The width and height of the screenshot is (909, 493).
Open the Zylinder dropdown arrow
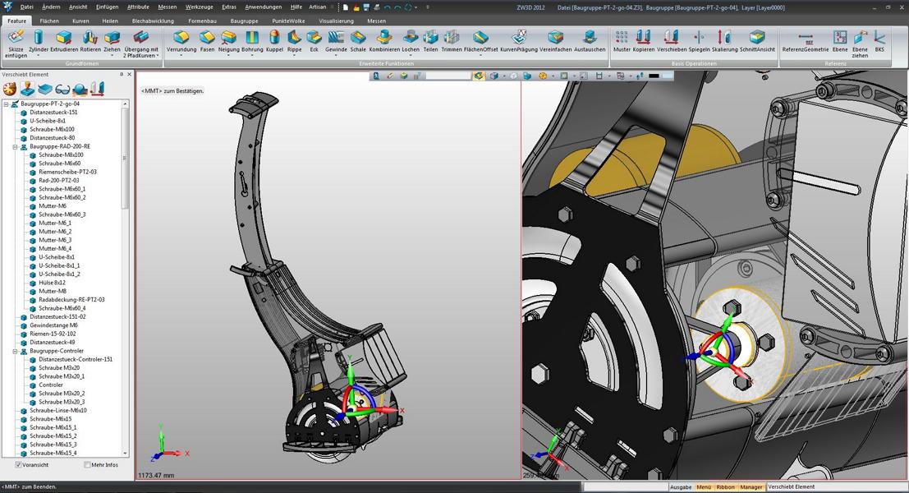[x=39, y=56]
